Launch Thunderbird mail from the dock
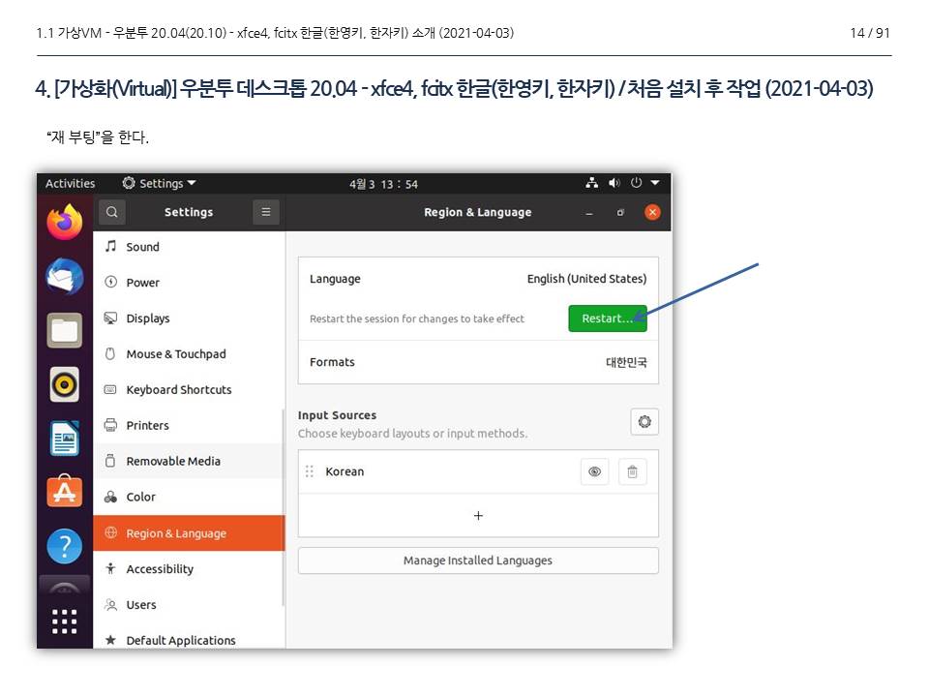This screenshot has width=929, height=697. click(65, 276)
